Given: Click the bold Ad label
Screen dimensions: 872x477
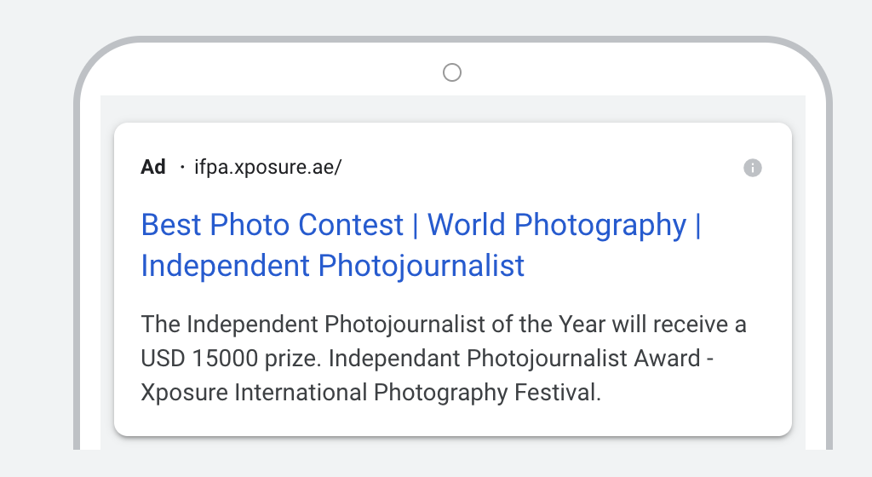Looking at the screenshot, I should click(153, 167).
